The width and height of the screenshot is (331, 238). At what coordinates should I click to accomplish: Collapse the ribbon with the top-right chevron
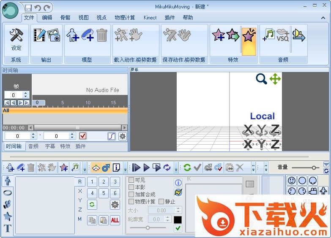click(323, 18)
